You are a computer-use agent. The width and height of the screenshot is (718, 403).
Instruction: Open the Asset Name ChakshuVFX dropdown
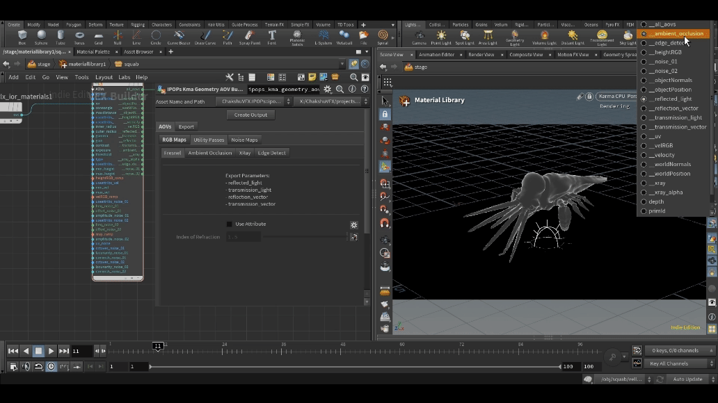(x=254, y=101)
